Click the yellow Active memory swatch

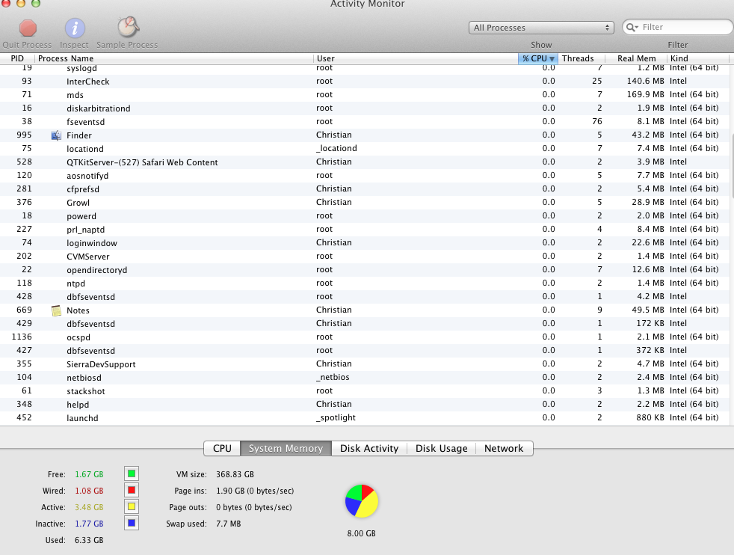tap(132, 506)
